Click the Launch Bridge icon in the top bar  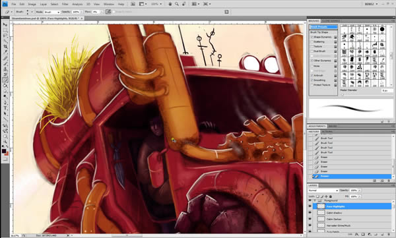pos(133,4)
